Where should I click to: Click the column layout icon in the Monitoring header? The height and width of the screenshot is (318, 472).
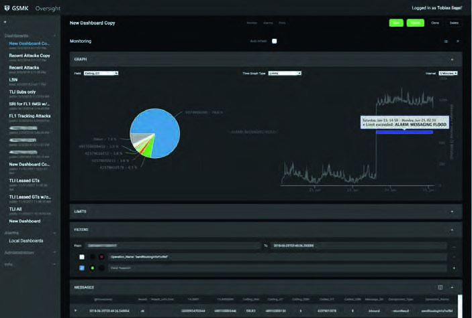446,42
